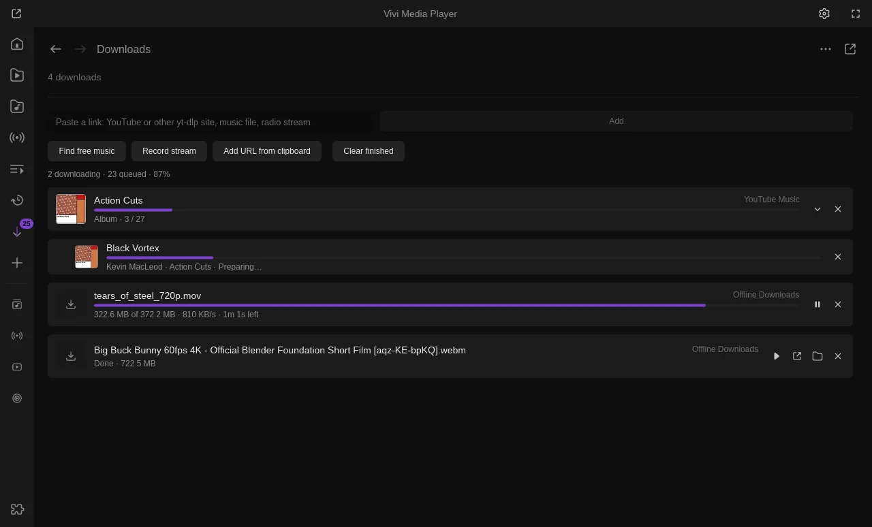Open the Play queue sidebar icon
The width and height of the screenshot is (872, 527).
17,169
